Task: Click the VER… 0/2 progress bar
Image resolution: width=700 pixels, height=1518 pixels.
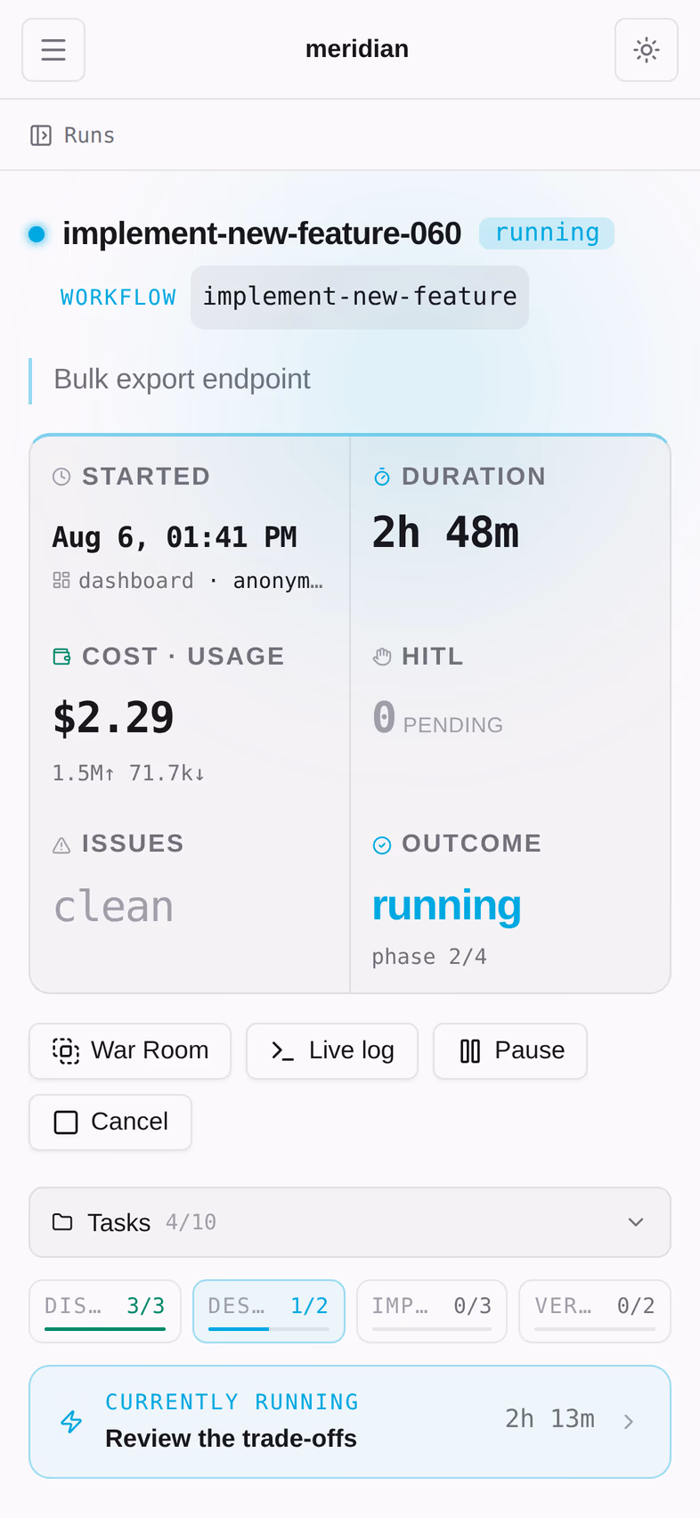Action: 595,1329
